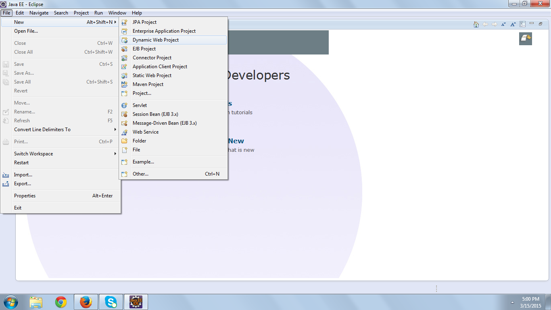Switch to Firefox in the taskbar

[x=86, y=302]
